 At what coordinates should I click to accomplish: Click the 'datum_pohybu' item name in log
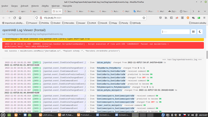tap(104, 63)
